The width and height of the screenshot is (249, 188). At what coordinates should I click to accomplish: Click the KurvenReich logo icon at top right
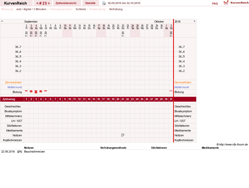pos(226,3)
